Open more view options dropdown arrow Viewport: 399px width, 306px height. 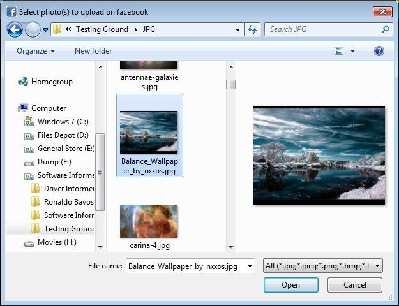pyautogui.click(x=352, y=51)
